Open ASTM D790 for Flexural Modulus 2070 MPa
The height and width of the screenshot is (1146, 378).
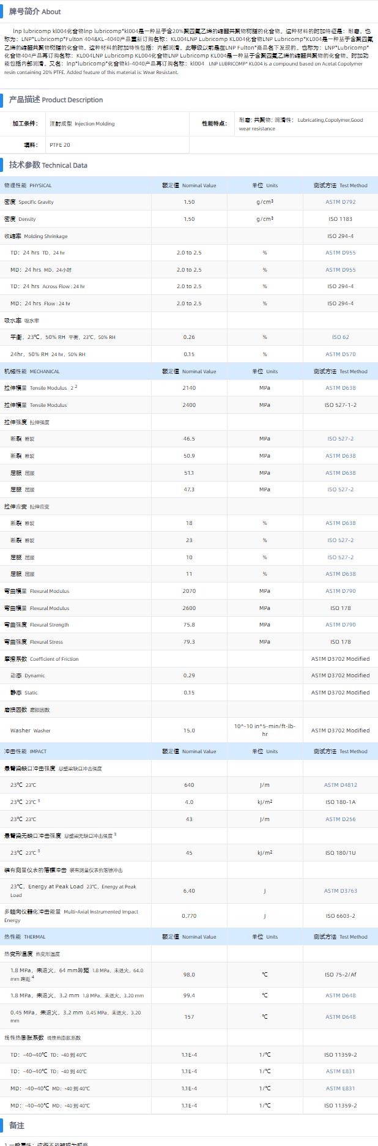[340, 591]
